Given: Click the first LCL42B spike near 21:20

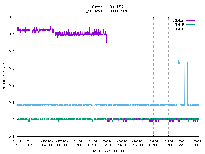Looking at the screenshot, I should click(x=178, y=82).
